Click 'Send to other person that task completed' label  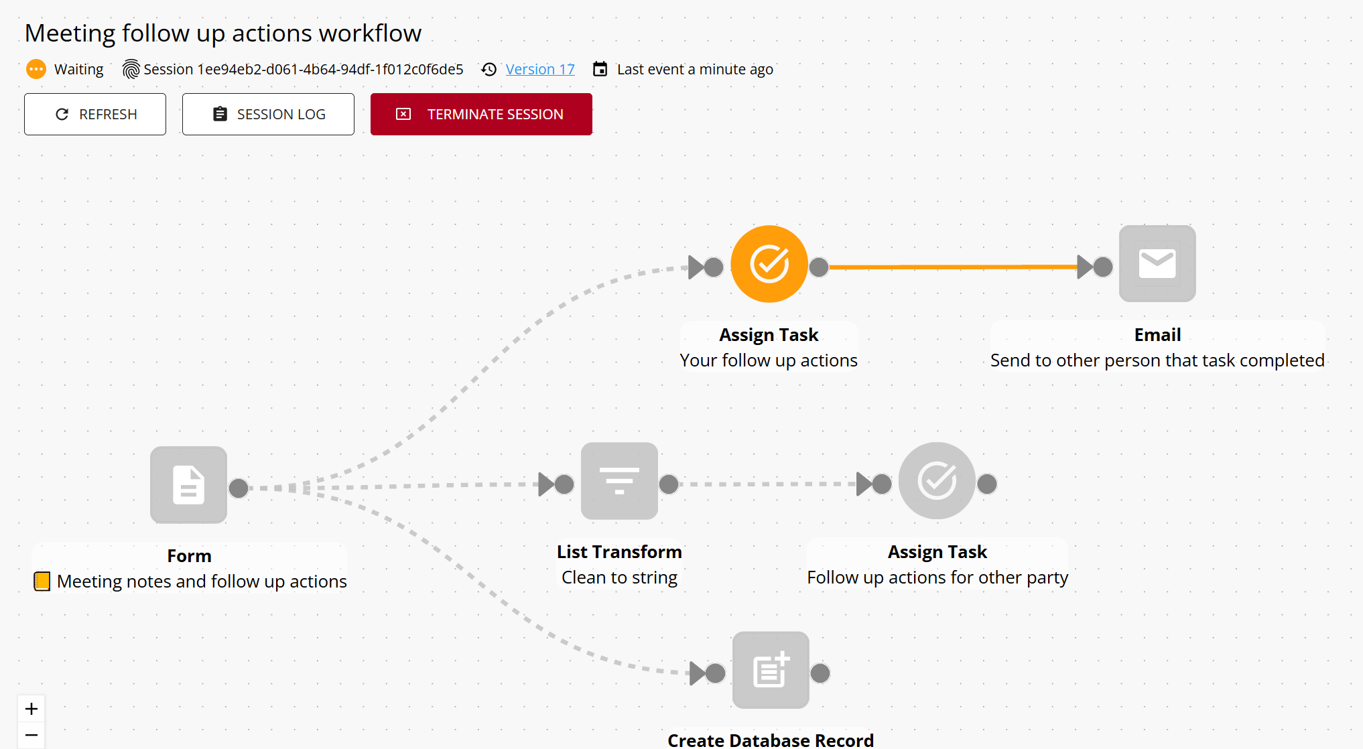tap(1157, 360)
